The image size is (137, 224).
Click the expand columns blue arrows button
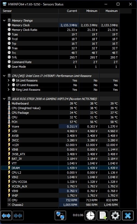[x=6, y=215]
